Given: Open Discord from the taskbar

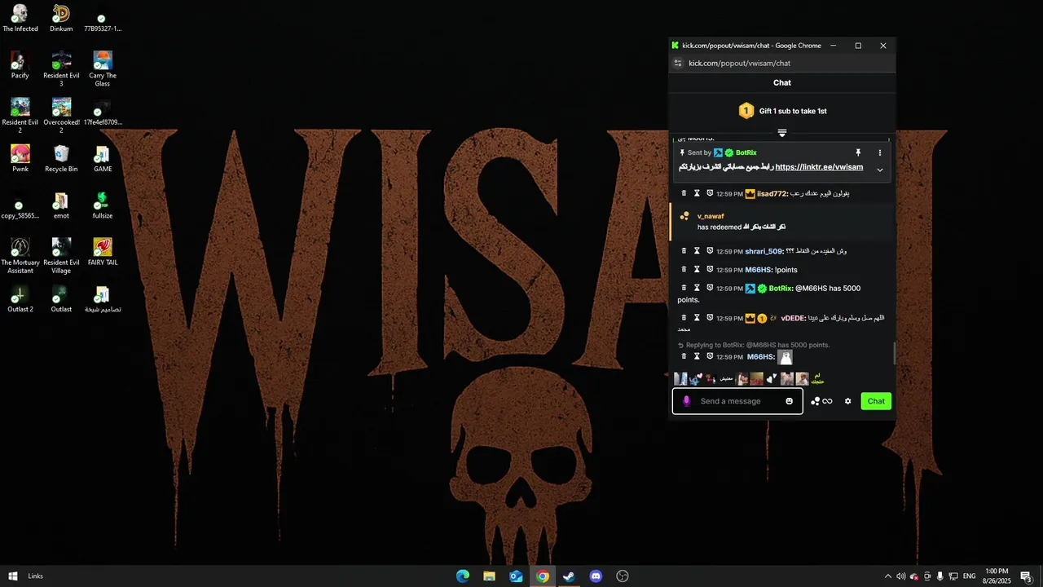Looking at the screenshot, I should click(596, 576).
